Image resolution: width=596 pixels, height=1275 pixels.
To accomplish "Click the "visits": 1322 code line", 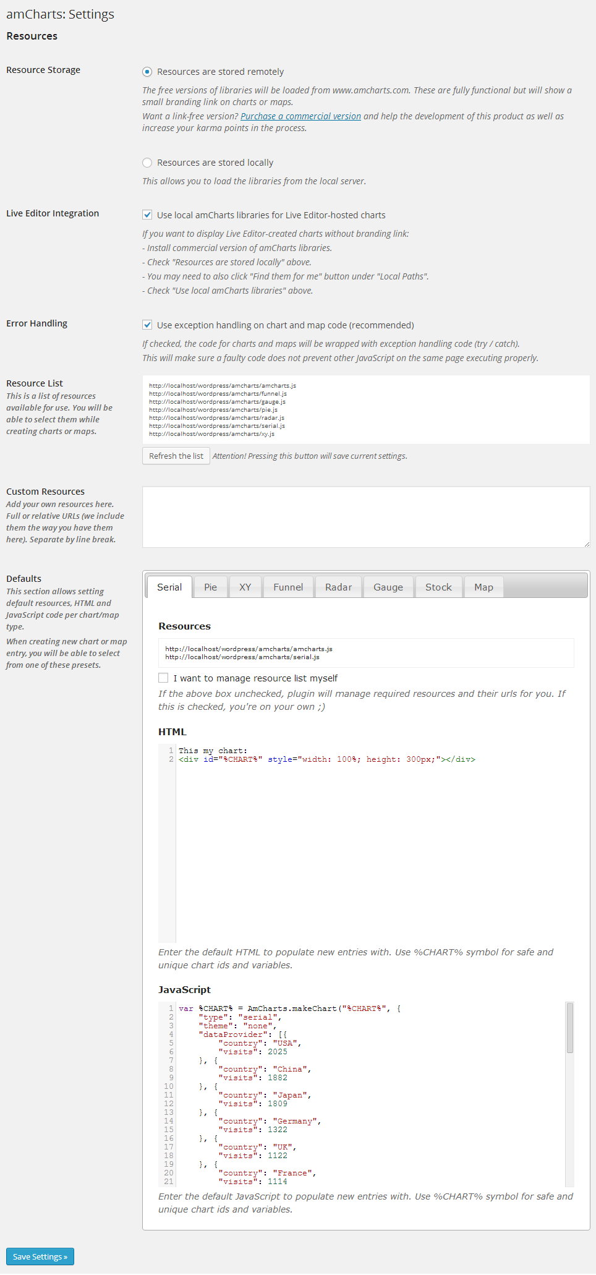I will [253, 1130].
